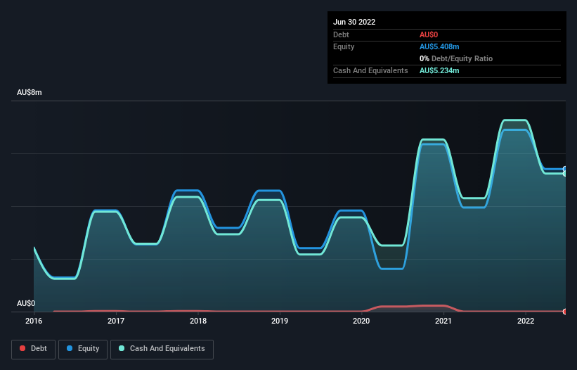Click the 2018 x-axis label
Screen dimensions: 577x370
pos(198,321)
